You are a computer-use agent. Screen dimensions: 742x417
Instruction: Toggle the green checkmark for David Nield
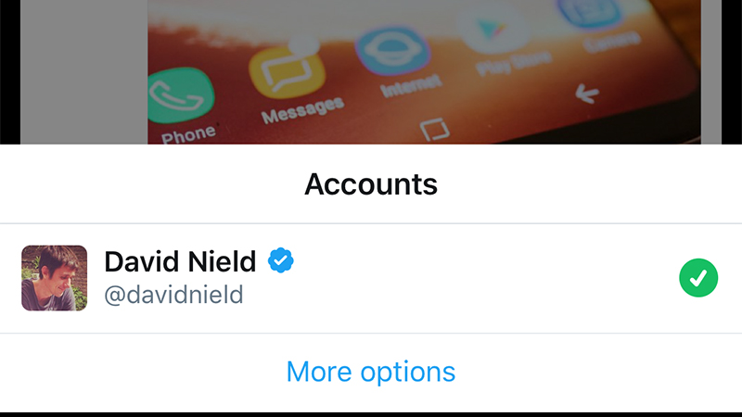(x=698, y=278)
